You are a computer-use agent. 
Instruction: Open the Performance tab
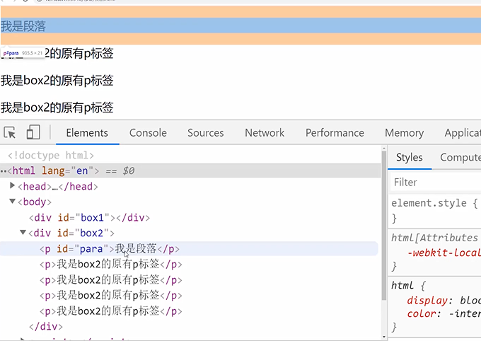(x=335, y=133)
